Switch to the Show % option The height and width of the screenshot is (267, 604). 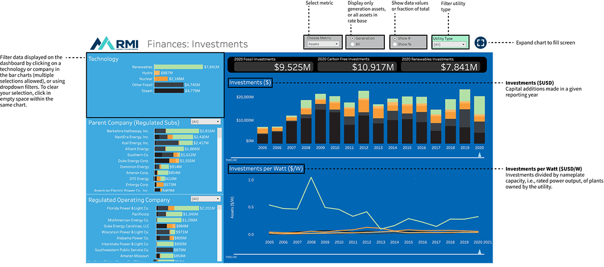[x=395, y=44]
